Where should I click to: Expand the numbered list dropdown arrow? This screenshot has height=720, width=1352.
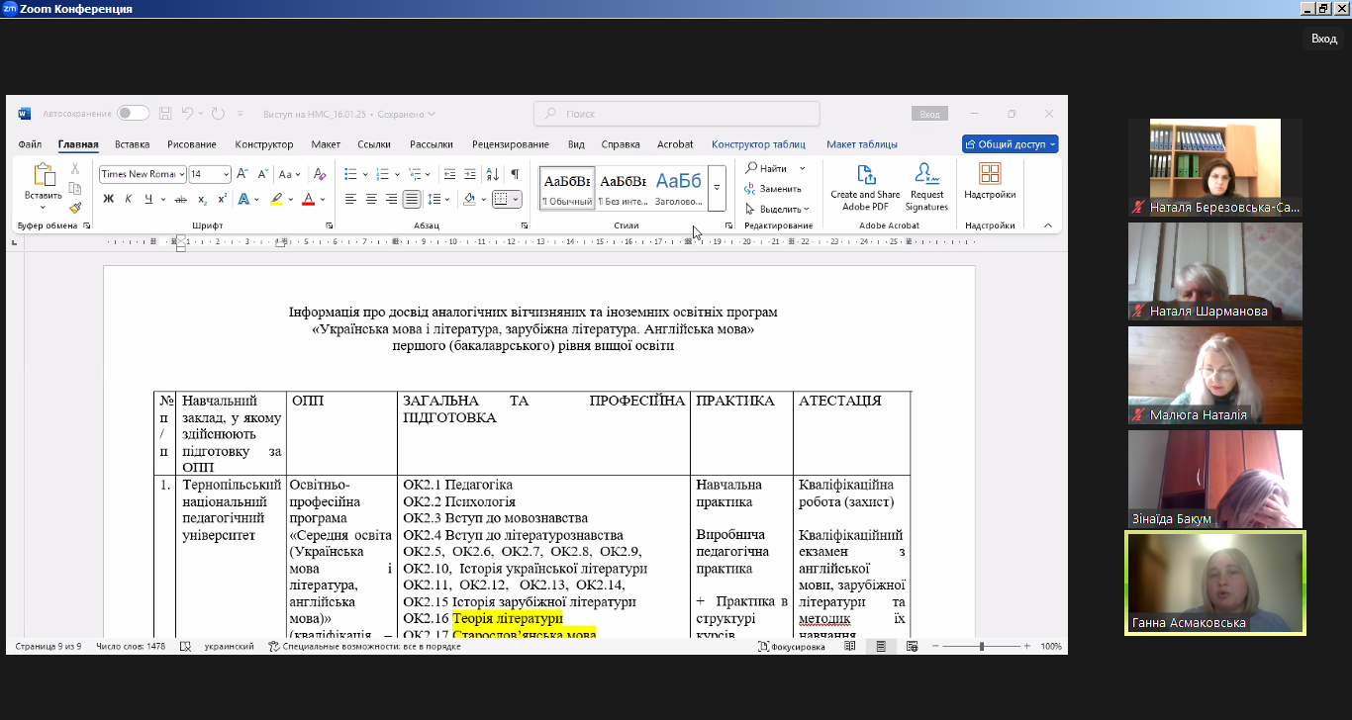tap(397, 174)
